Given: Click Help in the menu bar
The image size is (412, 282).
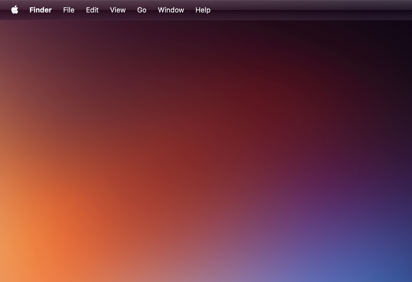Looking at the screenshot, I should [x=203, y=10].
